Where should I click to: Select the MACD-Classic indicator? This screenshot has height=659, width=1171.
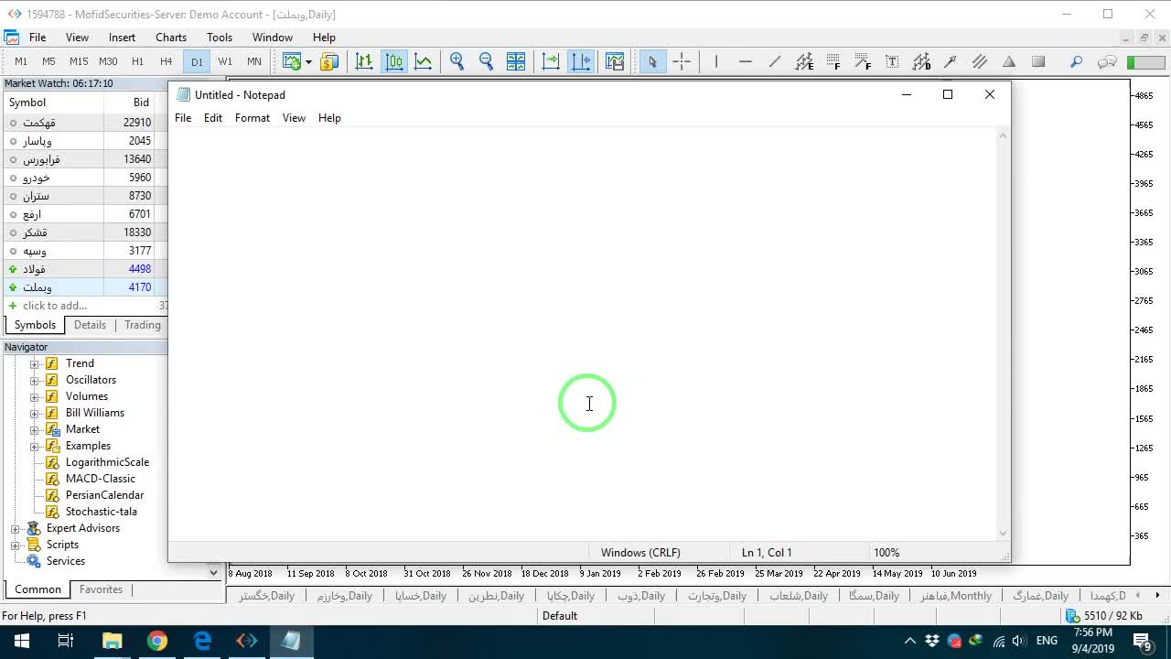(x=101, y=479)
